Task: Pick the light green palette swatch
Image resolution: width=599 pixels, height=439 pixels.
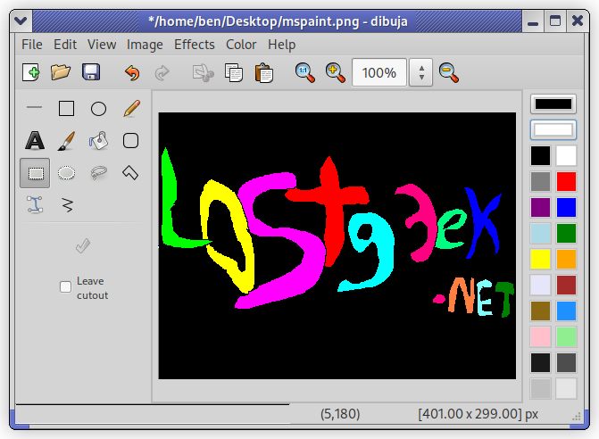Action: (566, 336)
